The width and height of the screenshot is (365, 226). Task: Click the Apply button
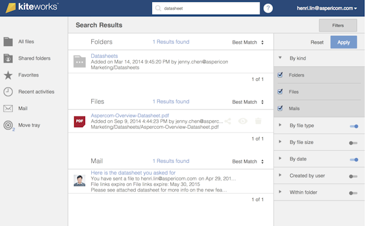click(x=344, y=43)
